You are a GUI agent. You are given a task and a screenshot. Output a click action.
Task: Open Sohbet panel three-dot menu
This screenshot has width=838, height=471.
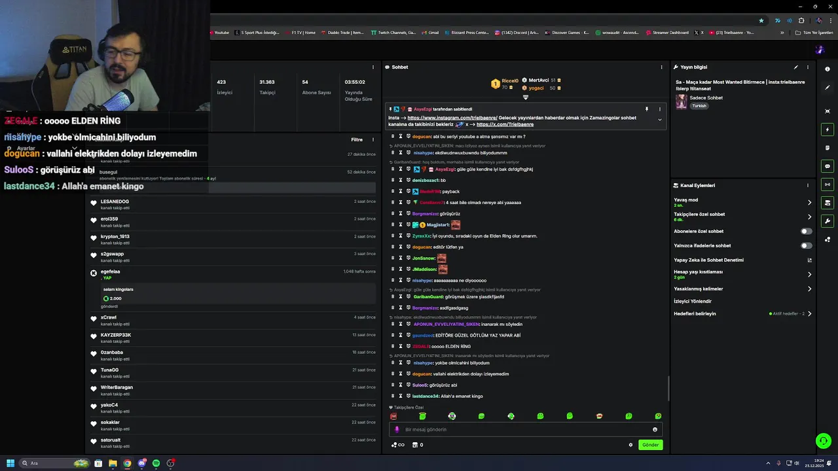click(x=661, y=67)
